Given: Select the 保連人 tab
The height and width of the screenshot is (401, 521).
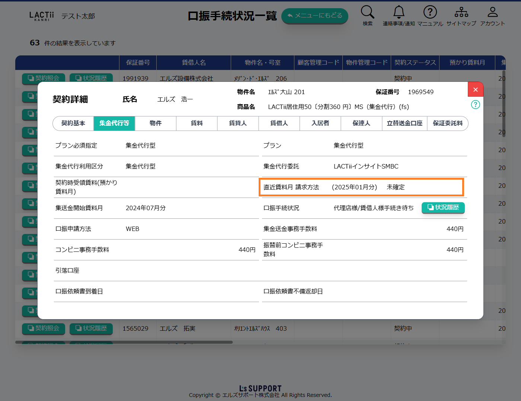Looking at the screenshot, I should point(361,123).
